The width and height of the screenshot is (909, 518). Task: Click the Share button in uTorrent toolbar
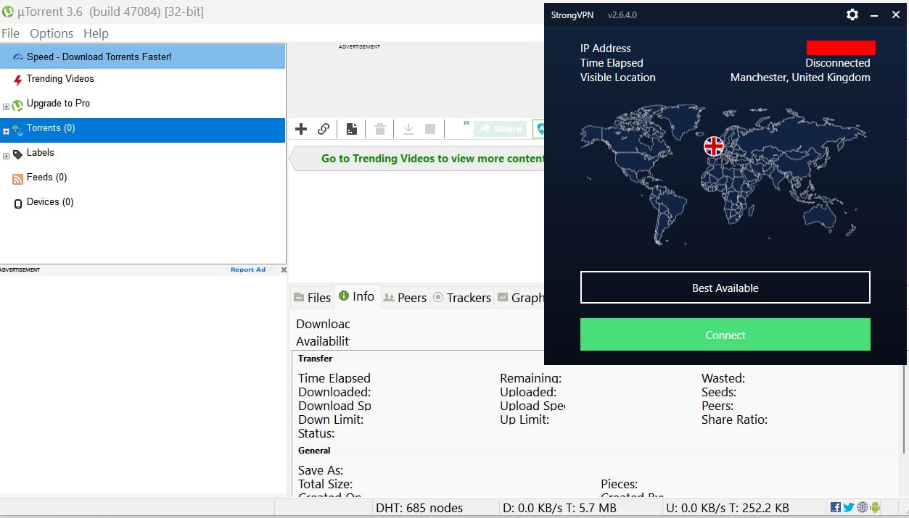pos(501,129)
